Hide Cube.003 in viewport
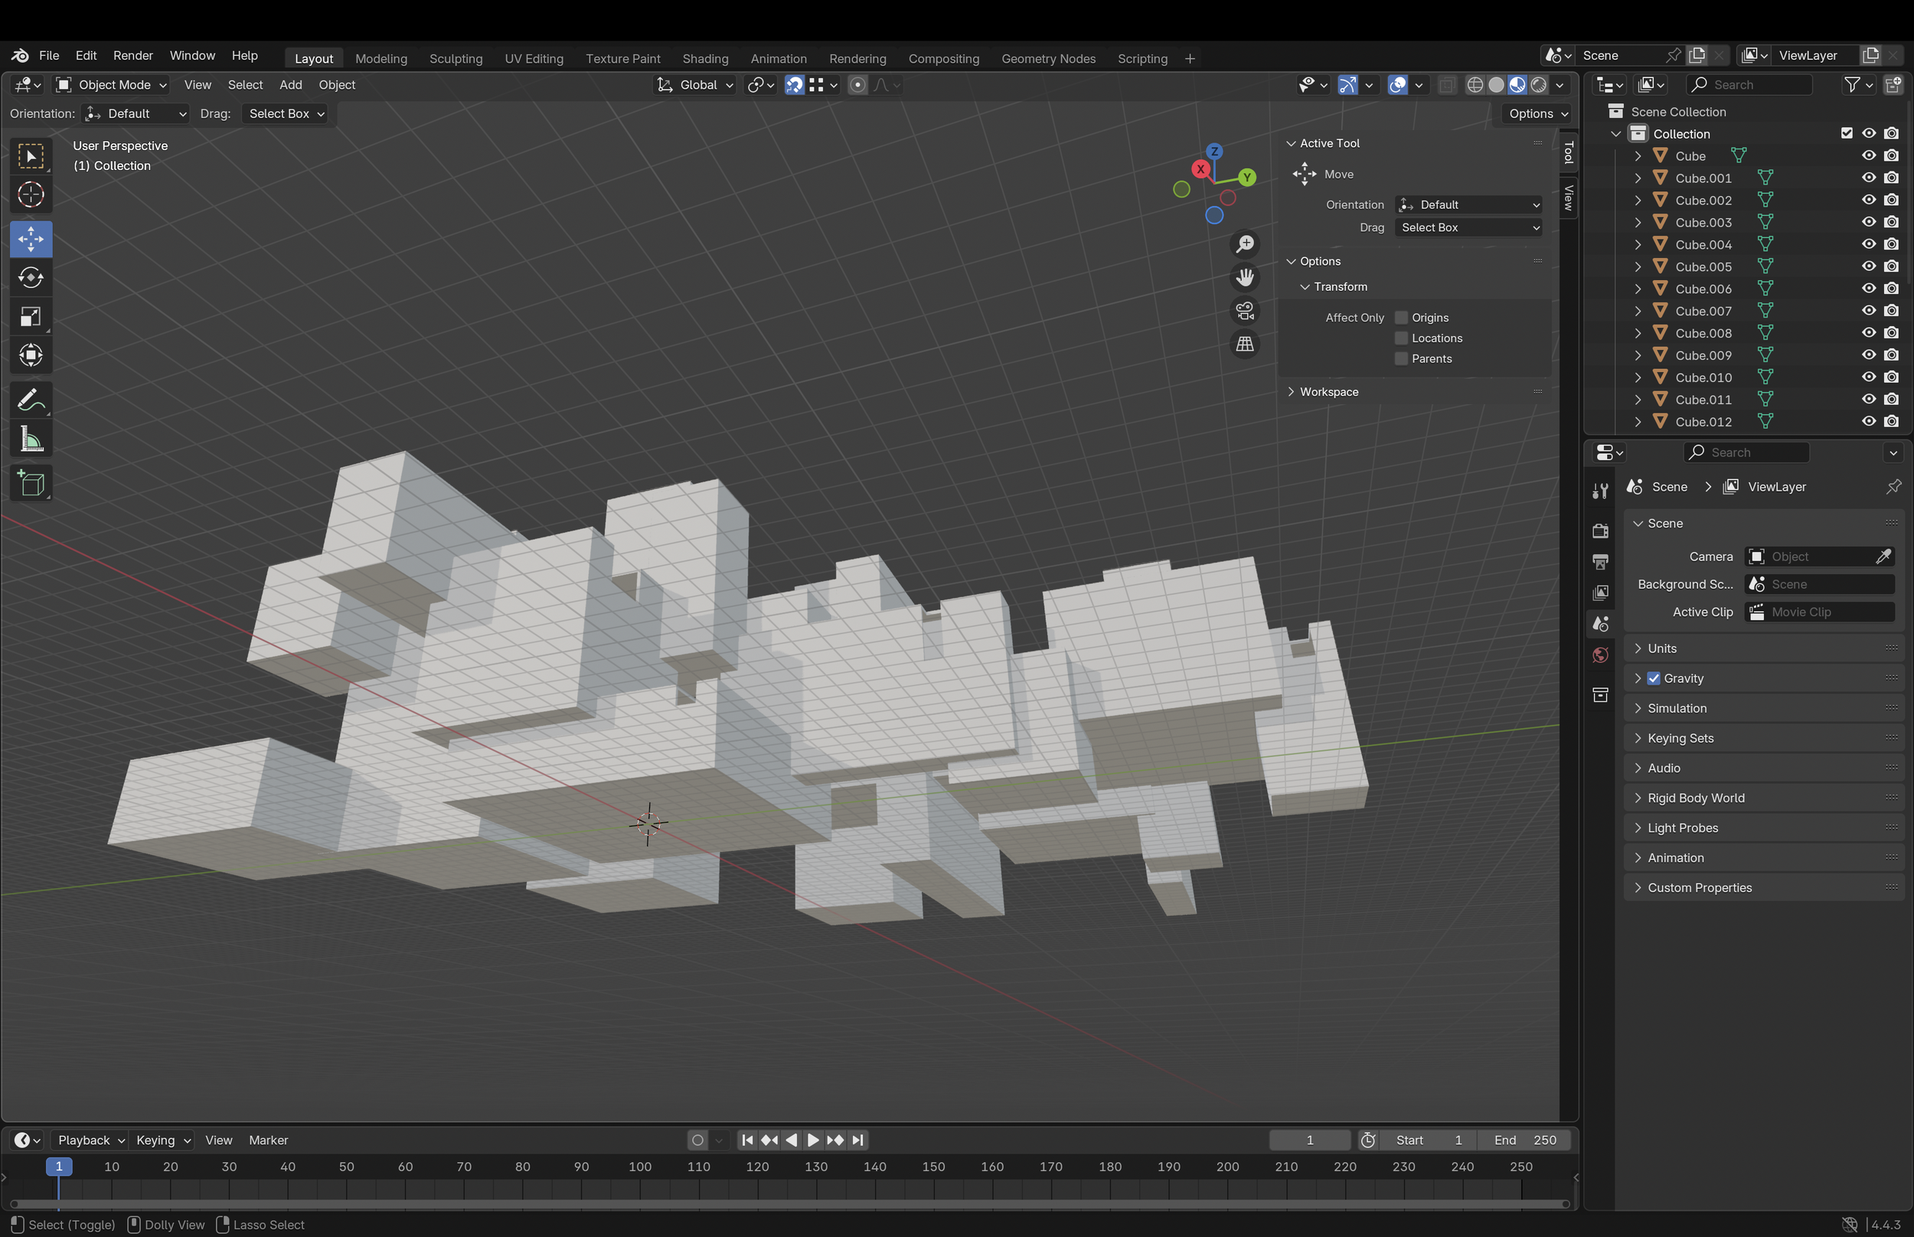This screenshot has width=1914, height=1237. pyautogui.click(x=1868, y=223)
